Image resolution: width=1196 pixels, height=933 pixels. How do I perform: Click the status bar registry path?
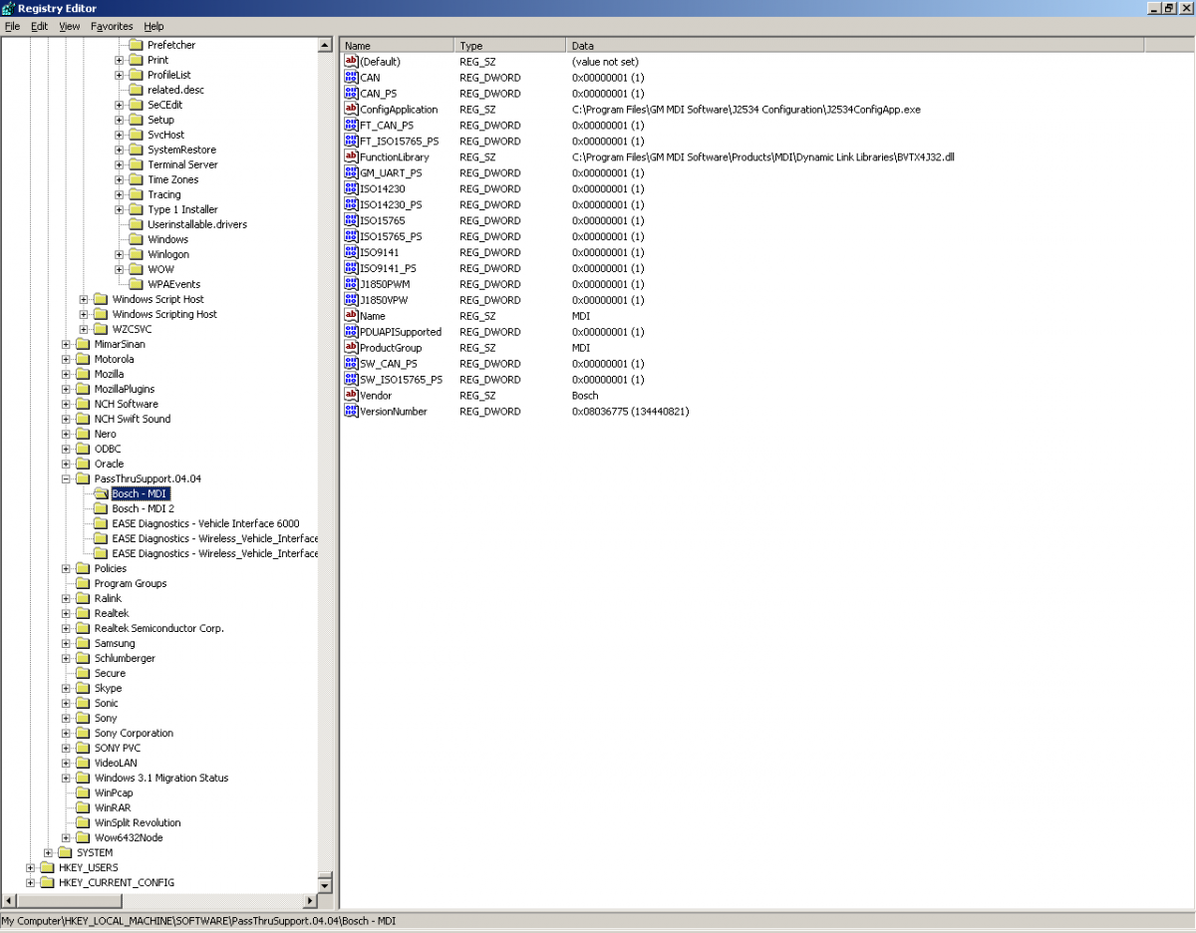[198, 921]
